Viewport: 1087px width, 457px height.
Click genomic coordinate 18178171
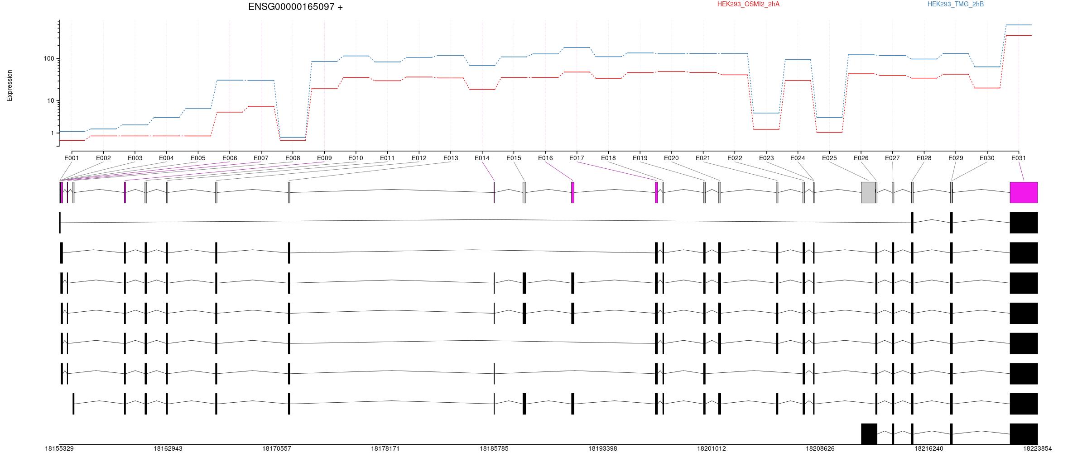pos(385,448)
